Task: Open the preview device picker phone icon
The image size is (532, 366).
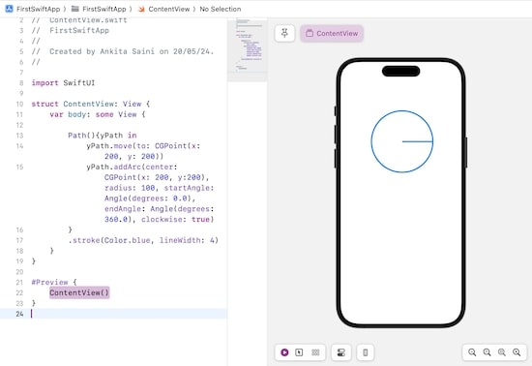Action: coord(366,352)
